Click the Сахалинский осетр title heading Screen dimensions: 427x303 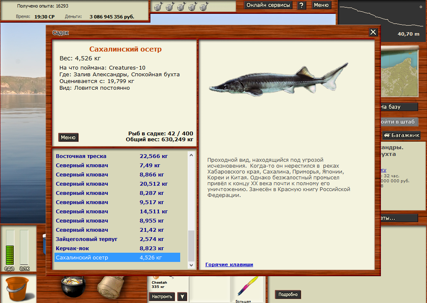click(126, 49)
